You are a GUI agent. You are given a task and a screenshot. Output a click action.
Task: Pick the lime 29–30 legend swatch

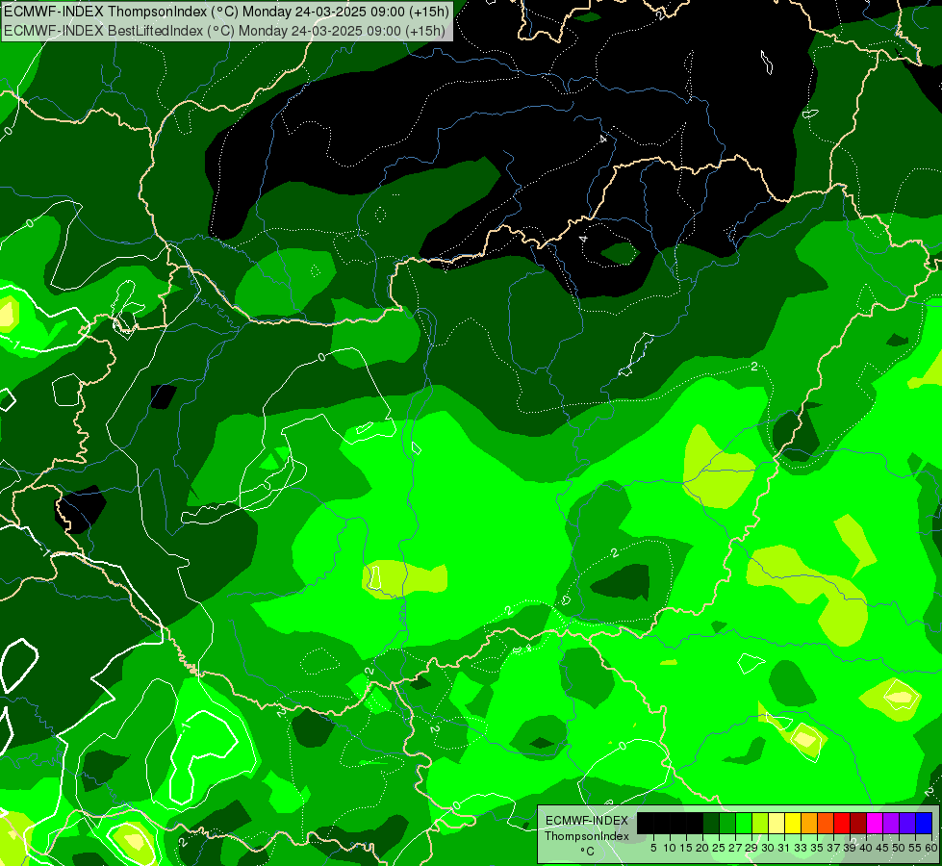coord(760,823)
